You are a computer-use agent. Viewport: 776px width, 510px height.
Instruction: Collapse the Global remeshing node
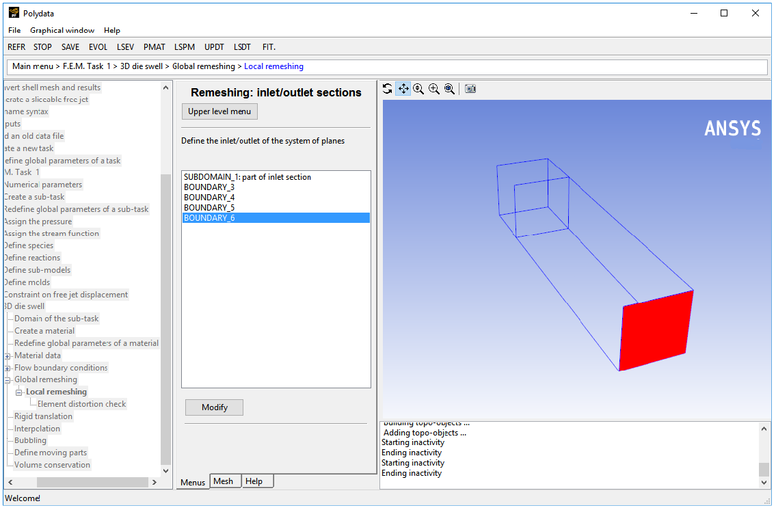point(8,380)
